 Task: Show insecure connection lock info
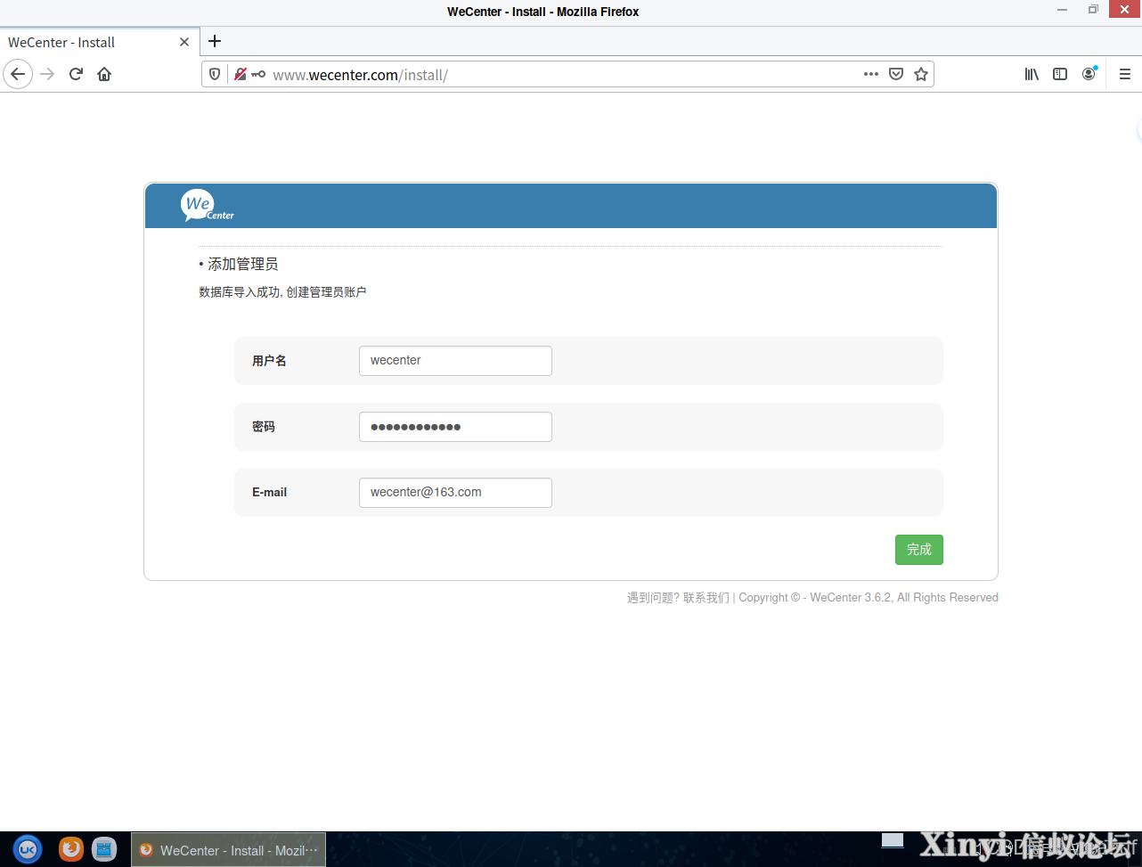pos(240,74)
